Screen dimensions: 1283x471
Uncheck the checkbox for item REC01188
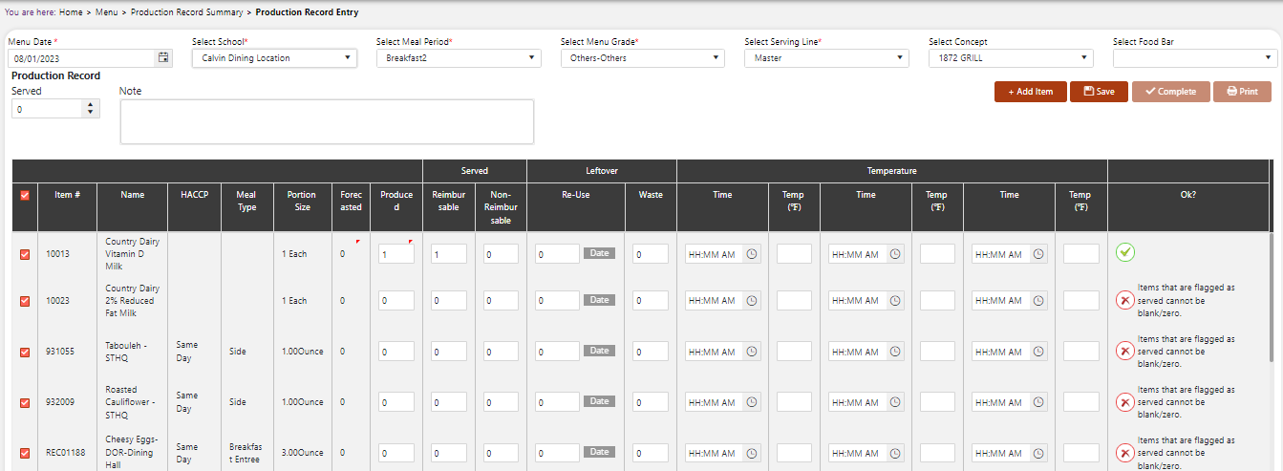tap(25, 453)
